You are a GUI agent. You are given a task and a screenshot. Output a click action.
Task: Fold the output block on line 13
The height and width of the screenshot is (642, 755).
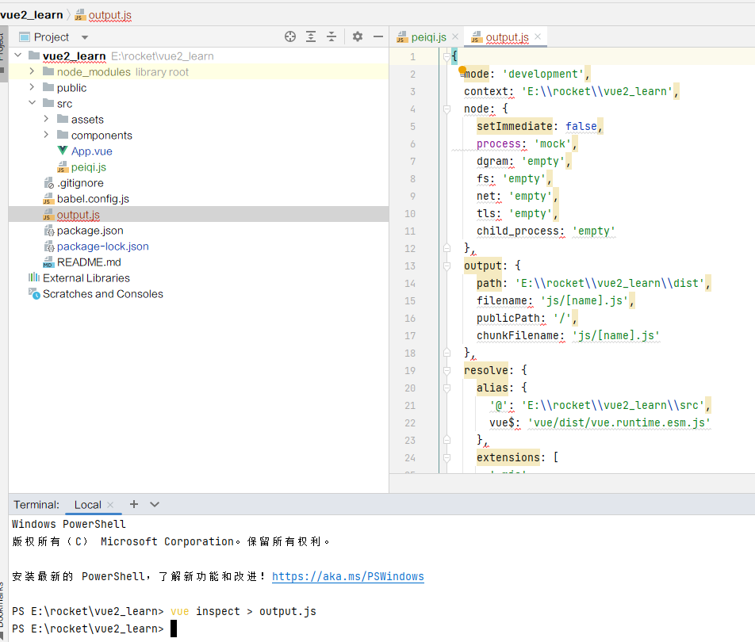446,266
